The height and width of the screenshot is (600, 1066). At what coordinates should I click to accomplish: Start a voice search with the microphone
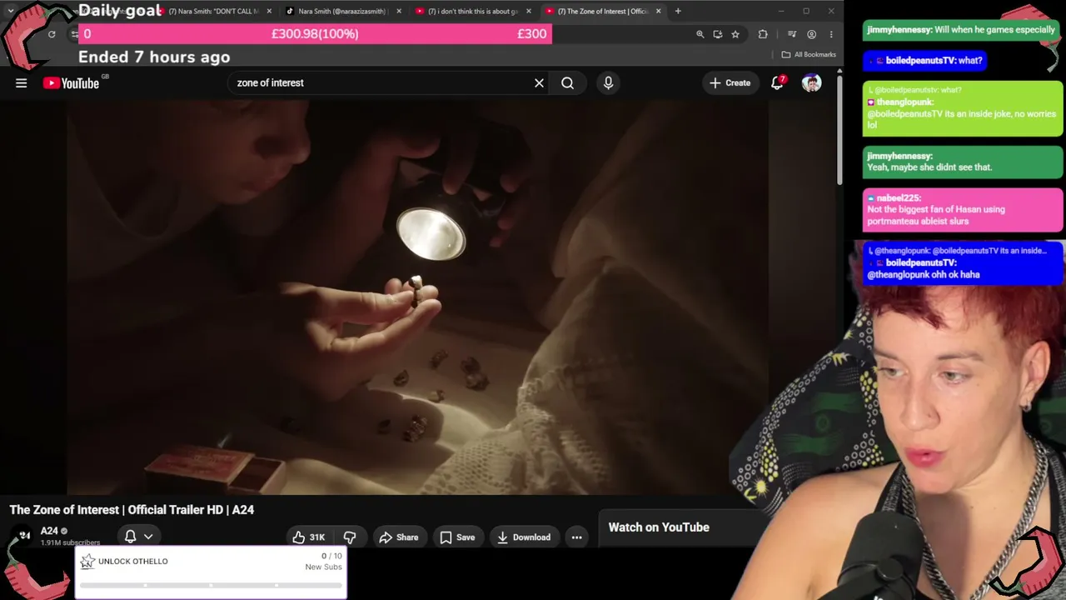click(x=608, y=82)
